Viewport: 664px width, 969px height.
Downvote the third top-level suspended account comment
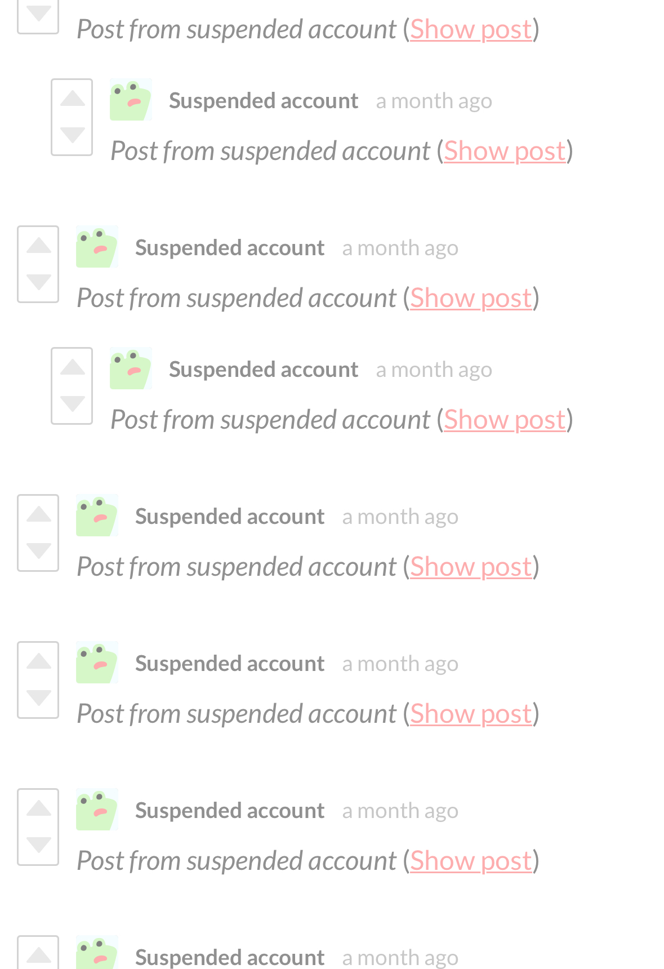point(38,551)
